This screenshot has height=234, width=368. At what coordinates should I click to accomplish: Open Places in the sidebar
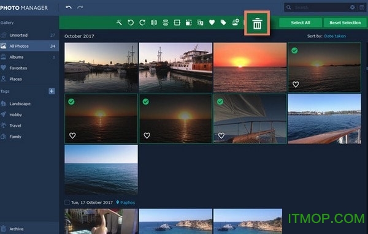coord(29,79)
